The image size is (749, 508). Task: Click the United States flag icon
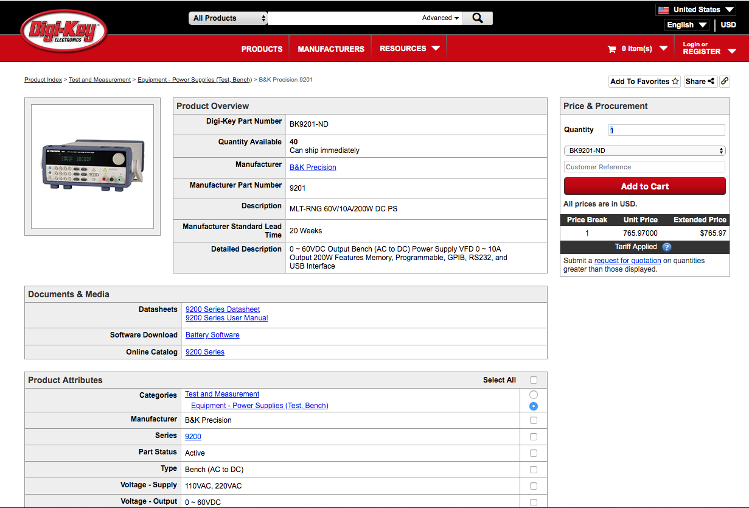coord(663,10)
